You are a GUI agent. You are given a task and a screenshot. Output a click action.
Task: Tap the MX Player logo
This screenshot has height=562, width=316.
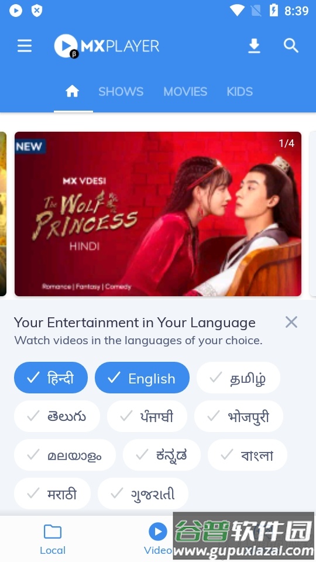pos(107,46)
